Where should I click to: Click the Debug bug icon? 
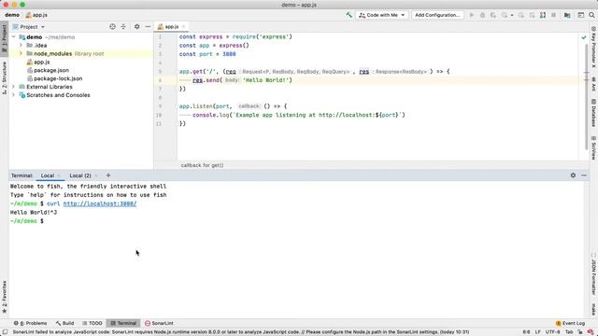[482, 15]
